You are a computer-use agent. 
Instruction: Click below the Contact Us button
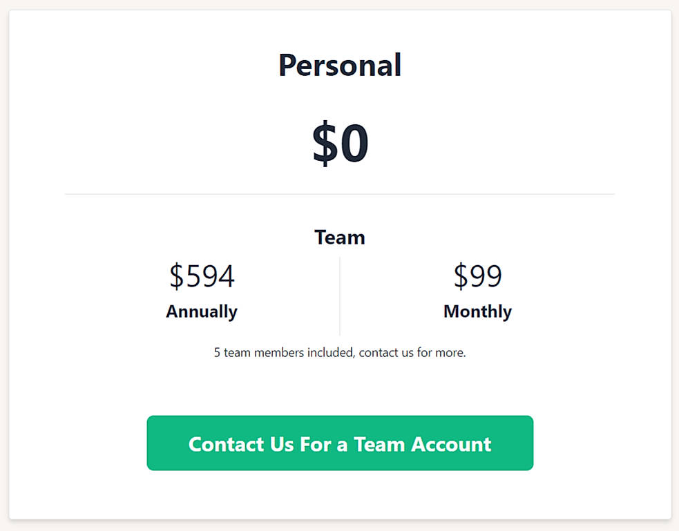coord(339,494)
